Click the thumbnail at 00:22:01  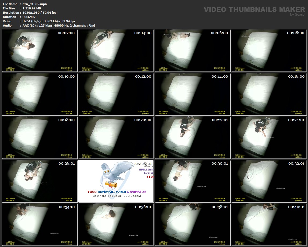(193, 137)
